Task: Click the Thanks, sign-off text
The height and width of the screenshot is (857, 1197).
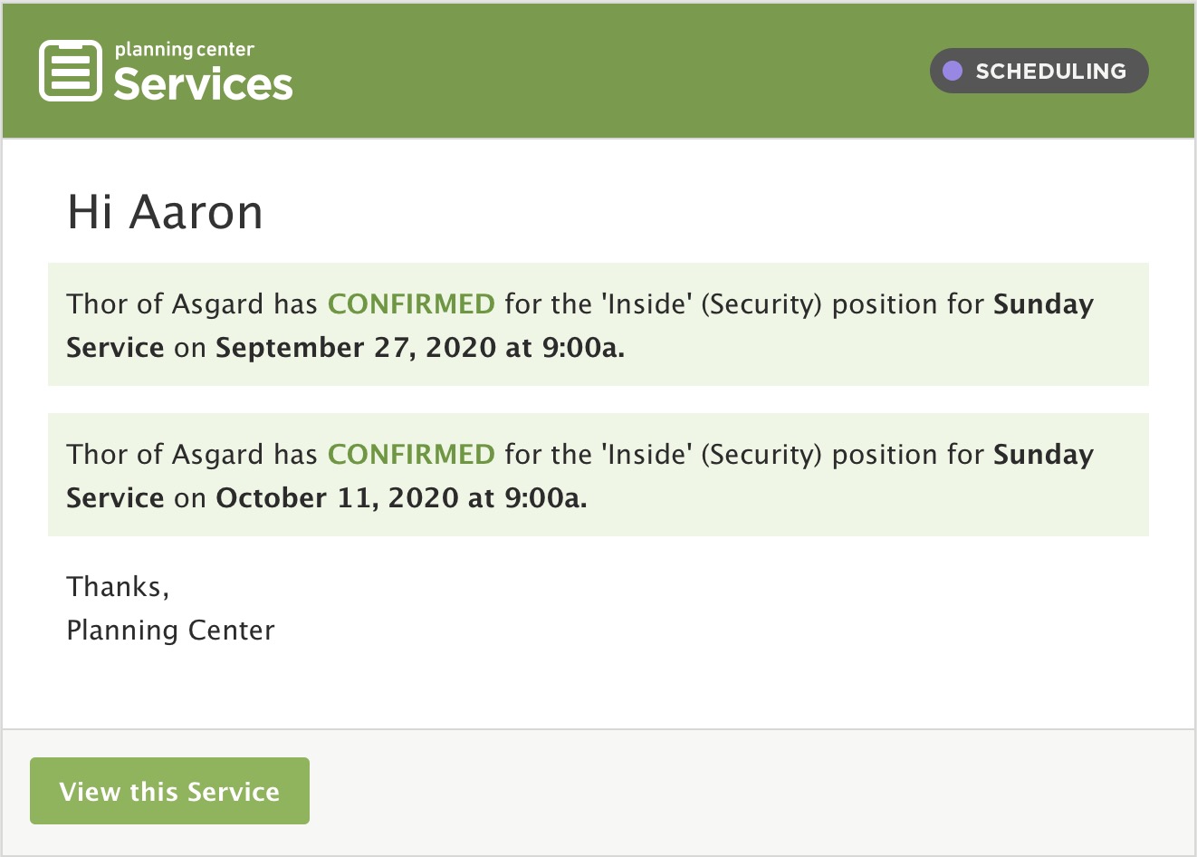Action: pyautogui.click(x=118, y=587)
